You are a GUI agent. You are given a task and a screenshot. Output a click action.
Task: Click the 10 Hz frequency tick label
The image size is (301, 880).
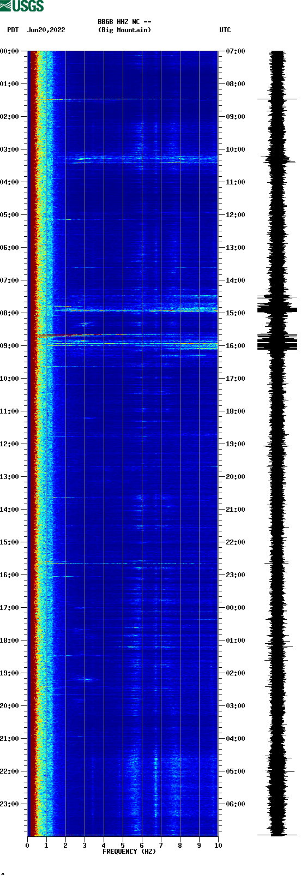point(218,846)
